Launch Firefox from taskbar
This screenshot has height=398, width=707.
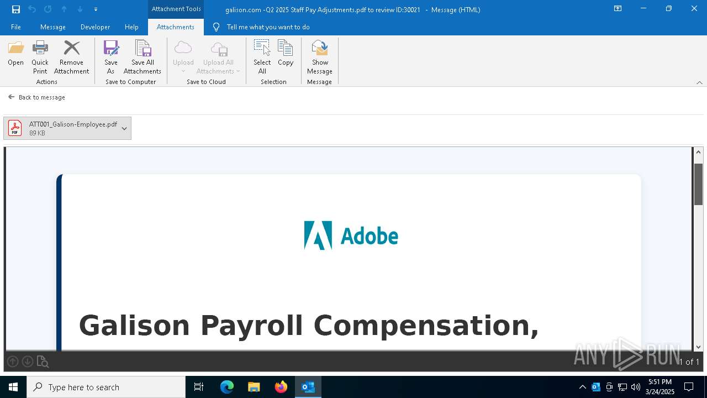point(281,387)
